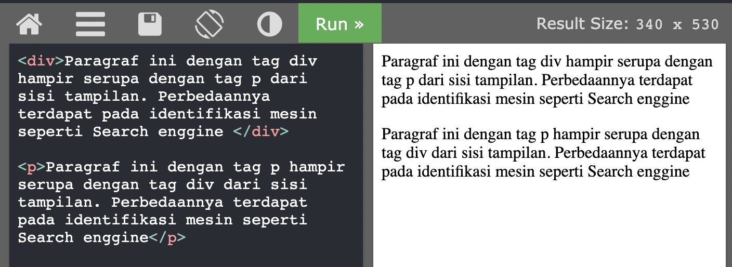Save the code with the floppy disk icon

150,24
